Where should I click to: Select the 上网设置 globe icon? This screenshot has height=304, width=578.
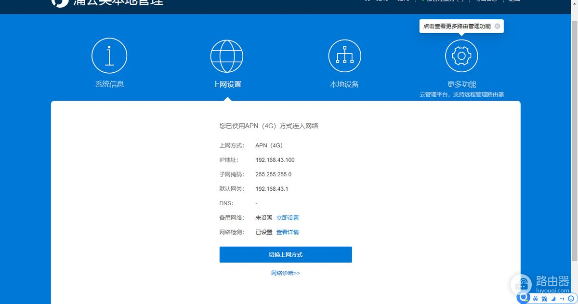227,55
